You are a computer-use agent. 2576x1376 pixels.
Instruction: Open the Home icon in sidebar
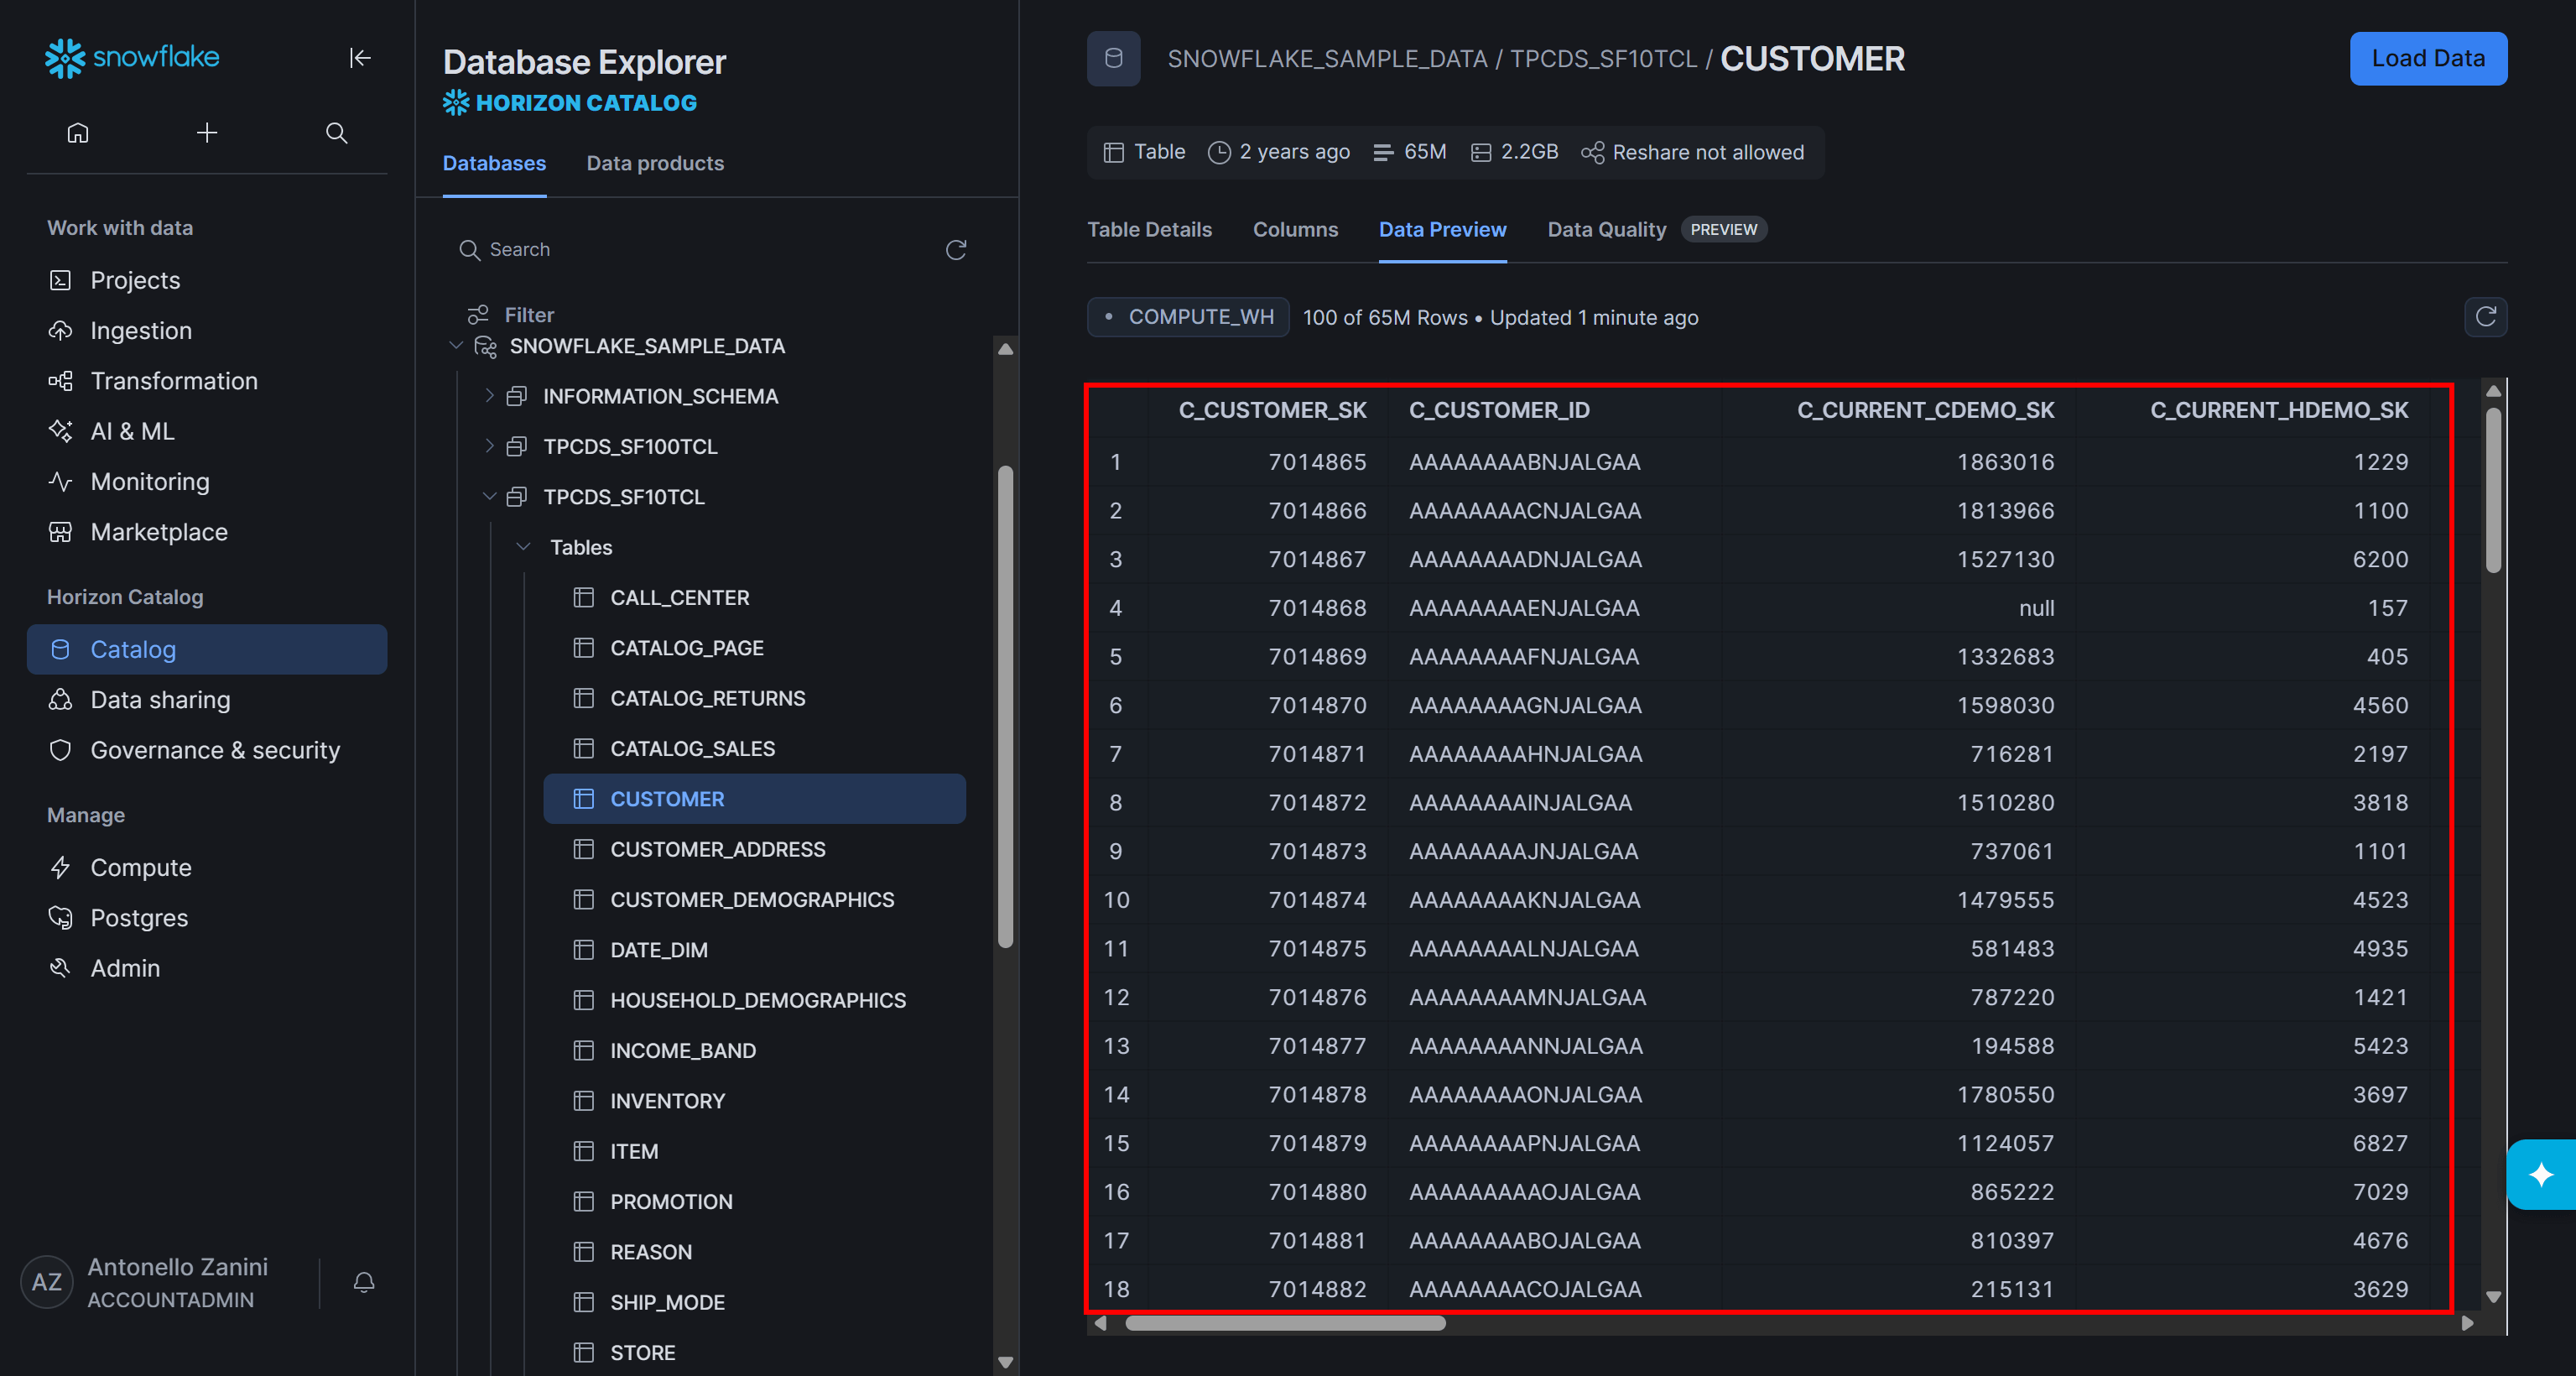(x=78, y=132)
